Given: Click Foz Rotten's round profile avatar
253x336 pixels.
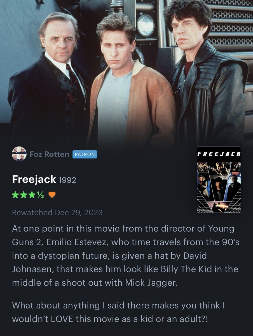Looking at the screenshot, I should point(19,154).
